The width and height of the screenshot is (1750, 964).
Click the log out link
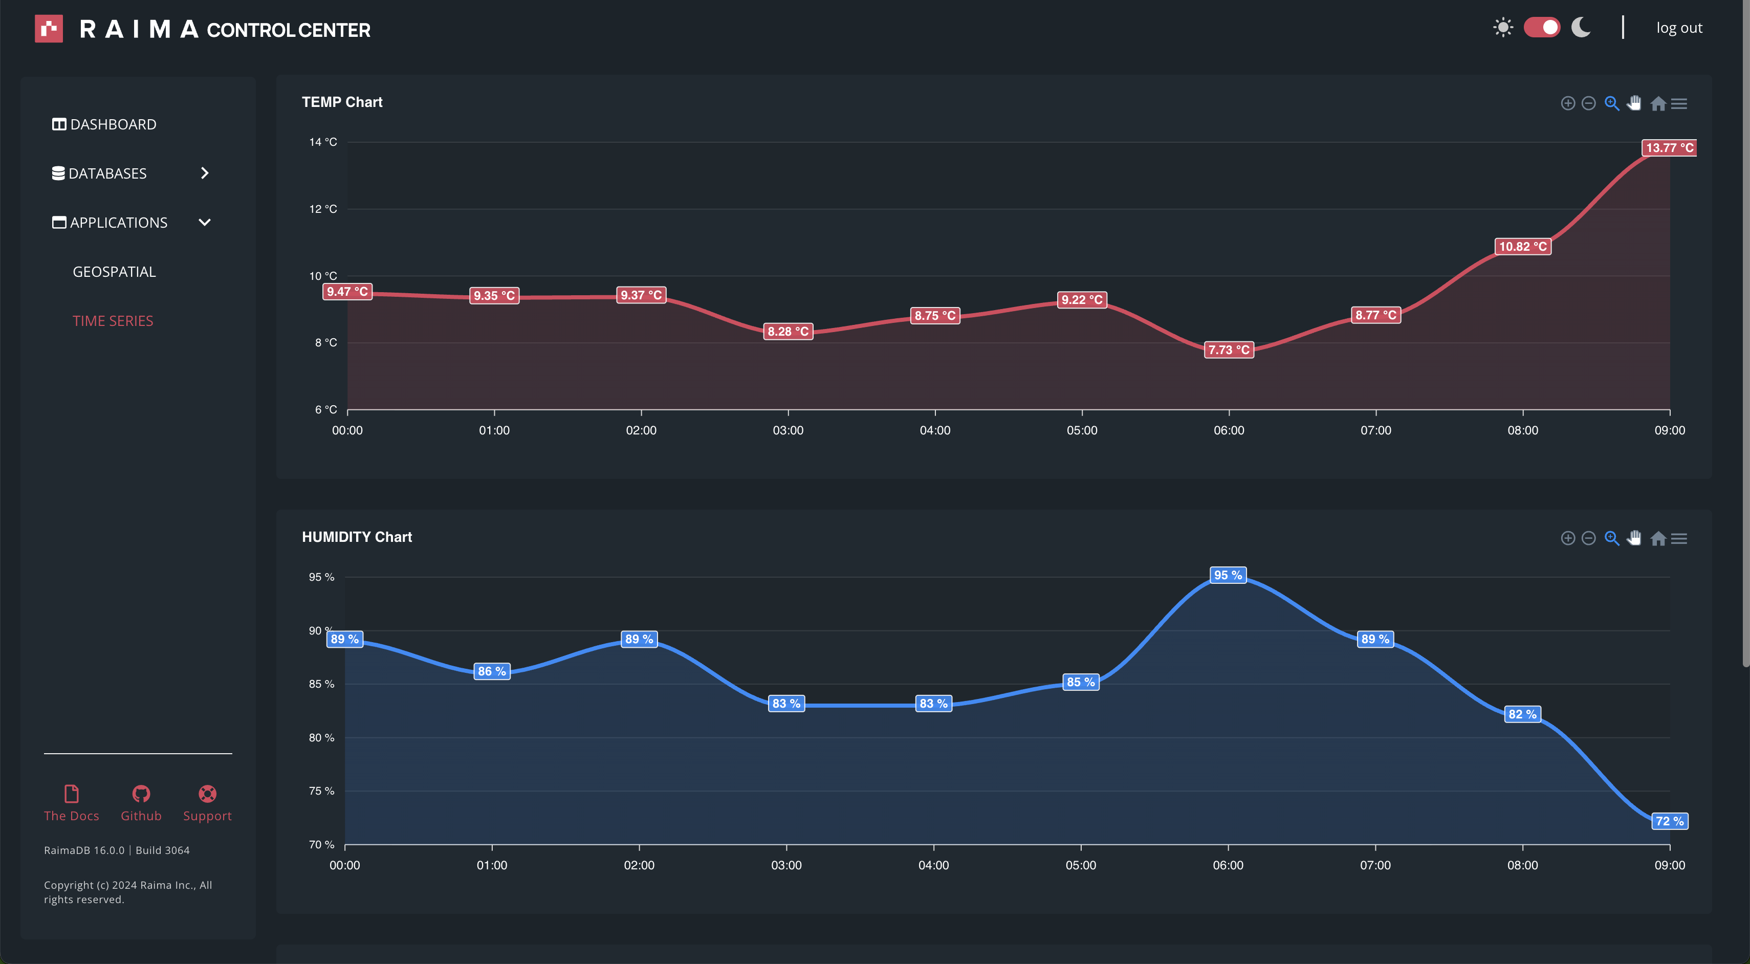point(1679,28)
